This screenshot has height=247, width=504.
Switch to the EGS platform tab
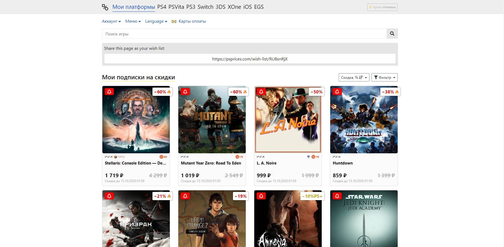point(259,7)
